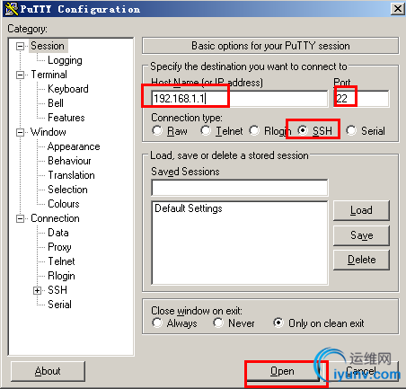Click the Saved Sessions name field
The height and width of the screenshot is (389, 406).
pyautogui.click(x=240, y=188)
